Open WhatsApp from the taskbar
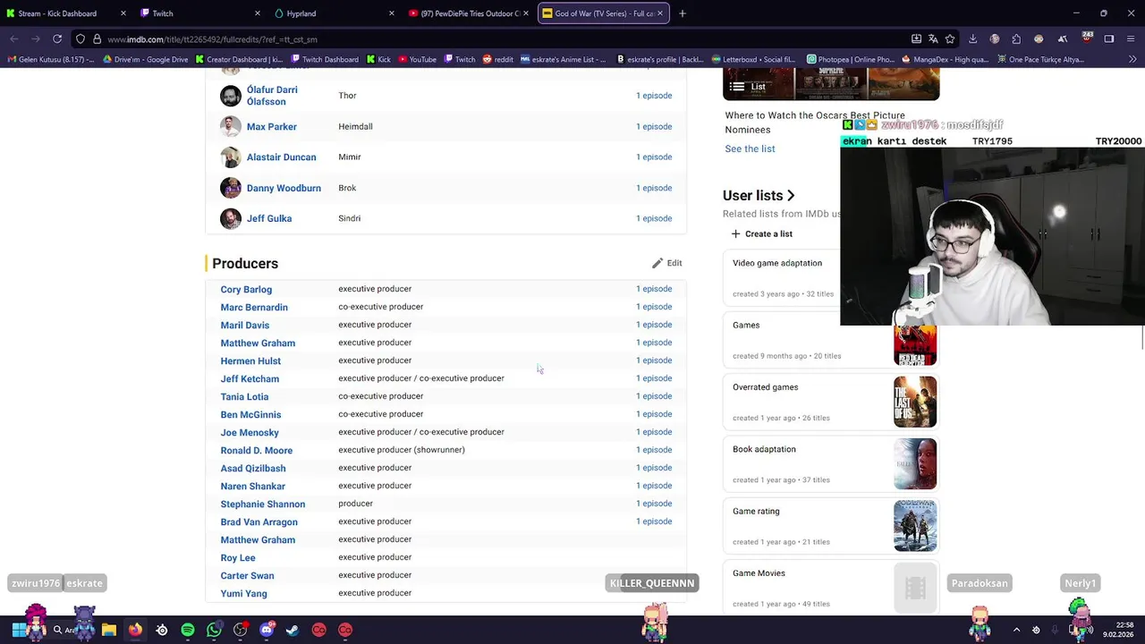Viewport: 1145px width, 644px height. pyautogui.click(x=214, y=630)
